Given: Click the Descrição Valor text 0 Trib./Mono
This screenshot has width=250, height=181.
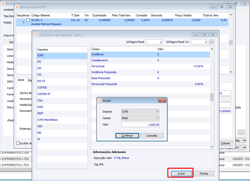Looking at the screenshot, I should click(x=121, y=158).
